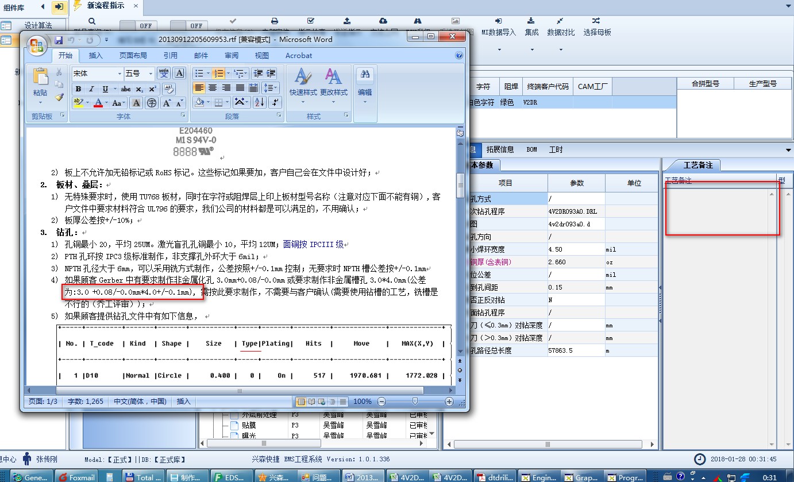Click the enclosed character icon

[x=152, y=103]
